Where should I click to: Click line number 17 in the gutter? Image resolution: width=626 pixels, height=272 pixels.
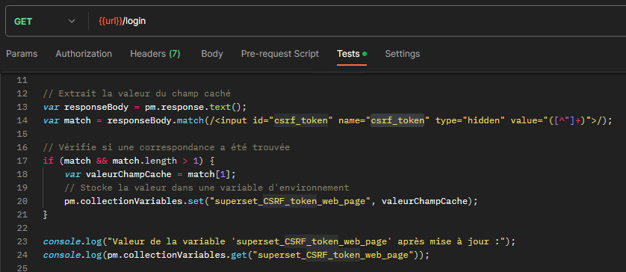[22, 161]
